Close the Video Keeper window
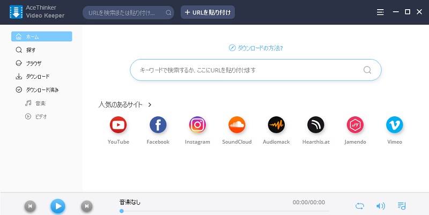The height and width of the screenshot is (215, 429). pos(419,12)
